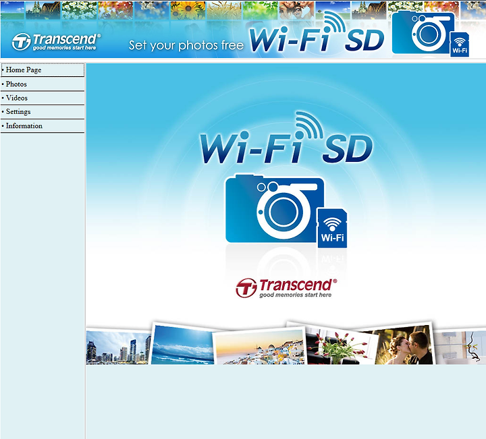Click the city skyline photo thumbnail
Viewport: 486px width, 439px height.
coord(118,347)
